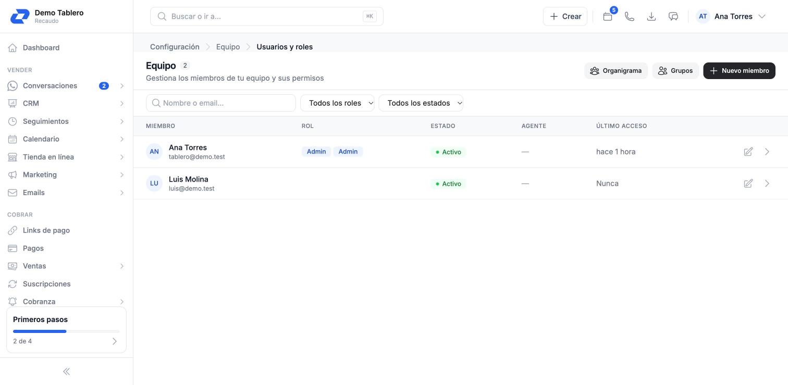Open the Organigrama view

(616, 71)
